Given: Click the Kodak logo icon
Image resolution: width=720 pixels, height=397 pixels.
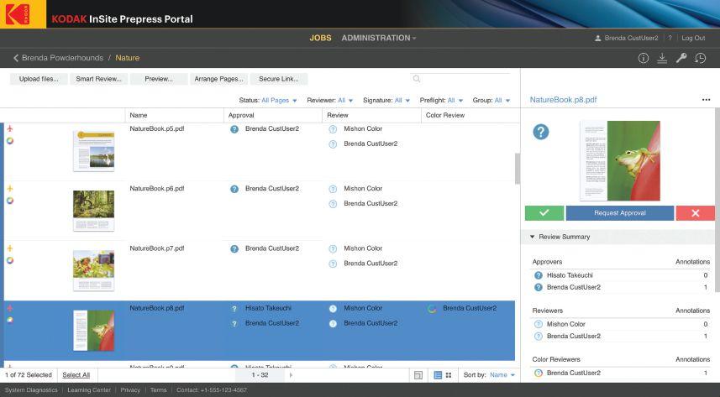Looking at the screenshot, I should (x=18, y=14).
